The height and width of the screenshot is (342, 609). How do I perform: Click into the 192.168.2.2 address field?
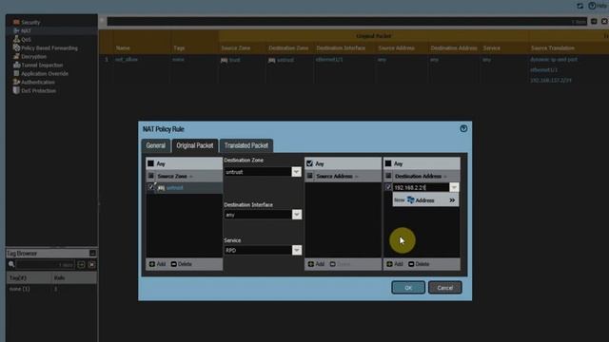coord(421,188)
